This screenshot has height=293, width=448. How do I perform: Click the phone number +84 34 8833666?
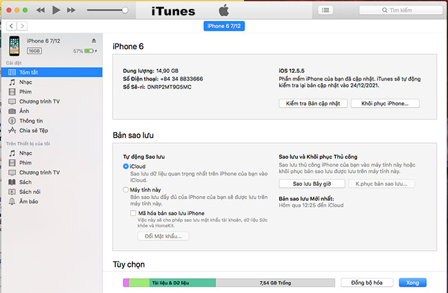[181, 79]
